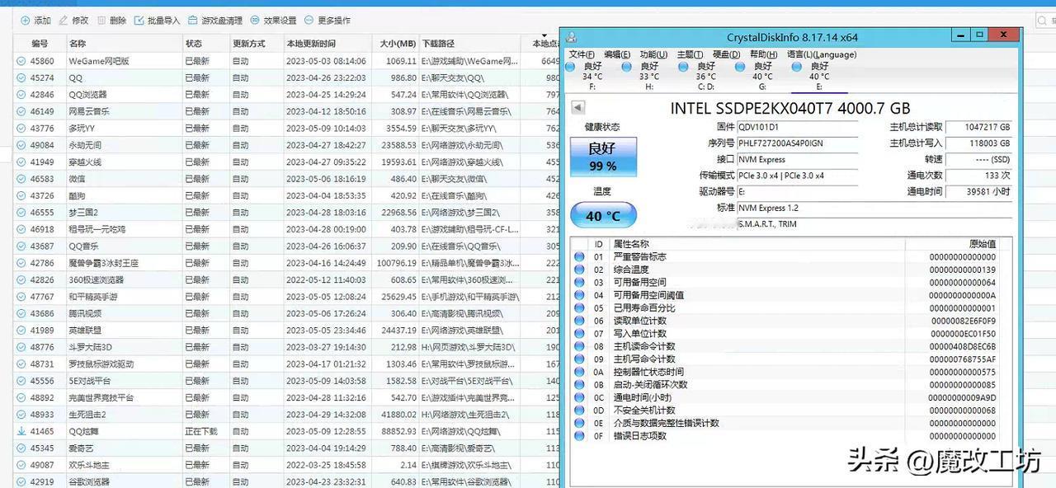The width and height of the screenshot is (1056, 488).
Task: Click the 40 °C temperature button
Action: coord(603,216)
